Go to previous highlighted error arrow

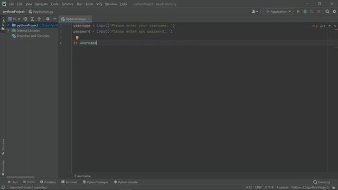pyautogui.click(x=330, y=26)
